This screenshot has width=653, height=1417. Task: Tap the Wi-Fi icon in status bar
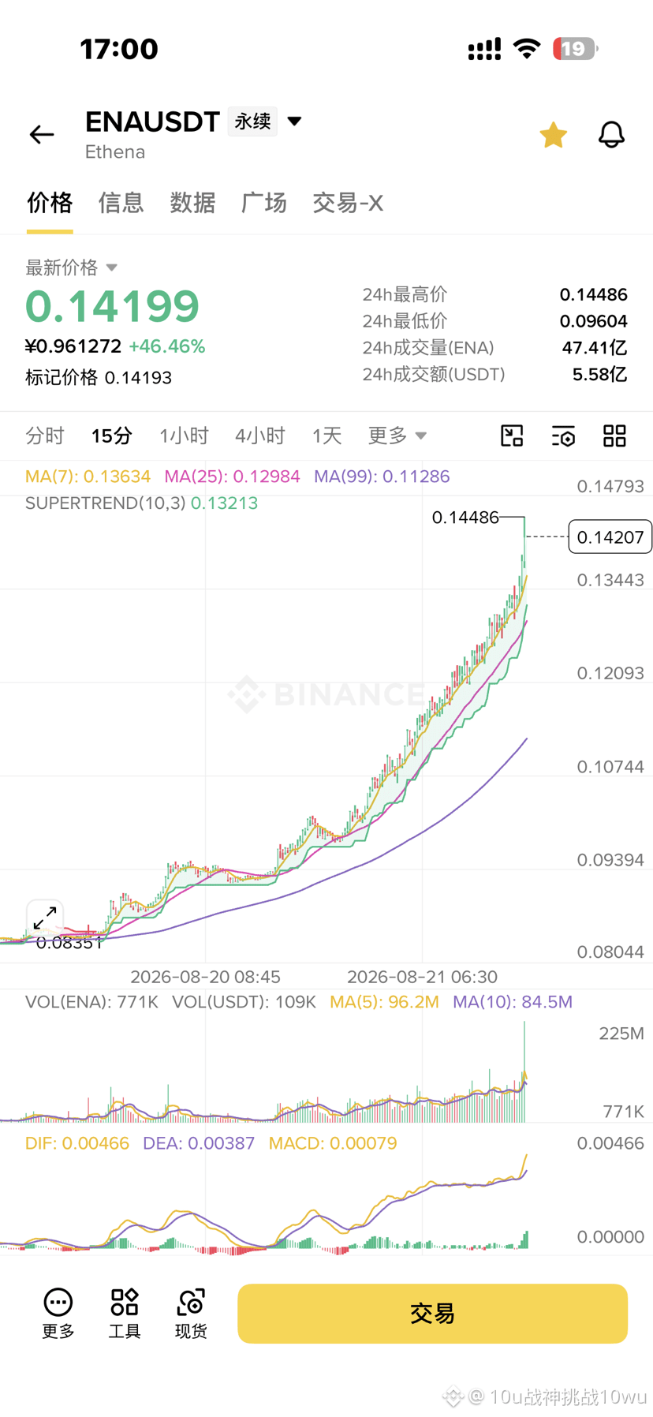(x=527, y=48)
